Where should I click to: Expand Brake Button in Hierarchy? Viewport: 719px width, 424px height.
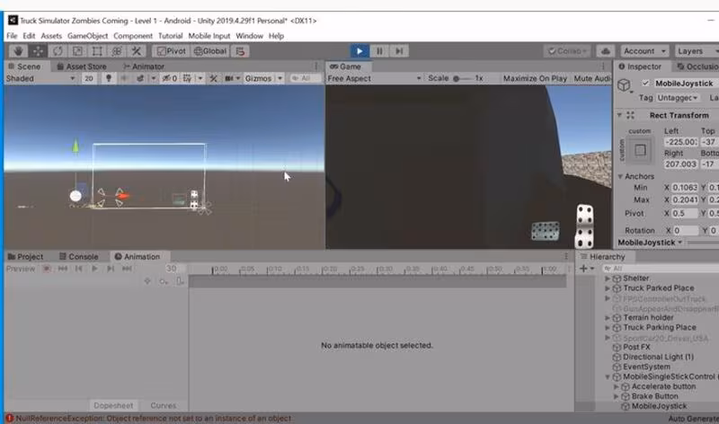pos(616,396)
